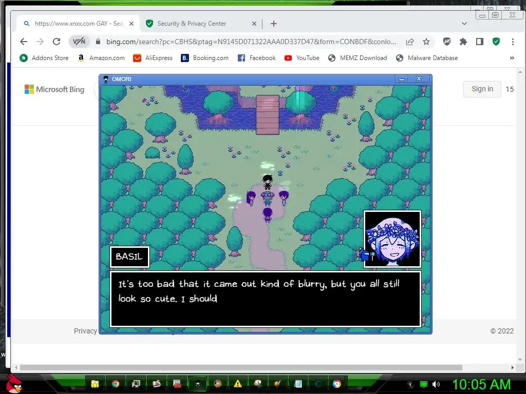Open the notepad taskbar icon
Image resolution: width=526 pixels, height=394 pixels.
pos(298,384)
